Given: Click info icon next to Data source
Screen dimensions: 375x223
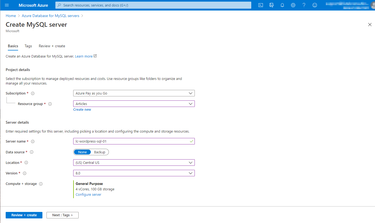Looking at the screenshot, I should 32,152.
